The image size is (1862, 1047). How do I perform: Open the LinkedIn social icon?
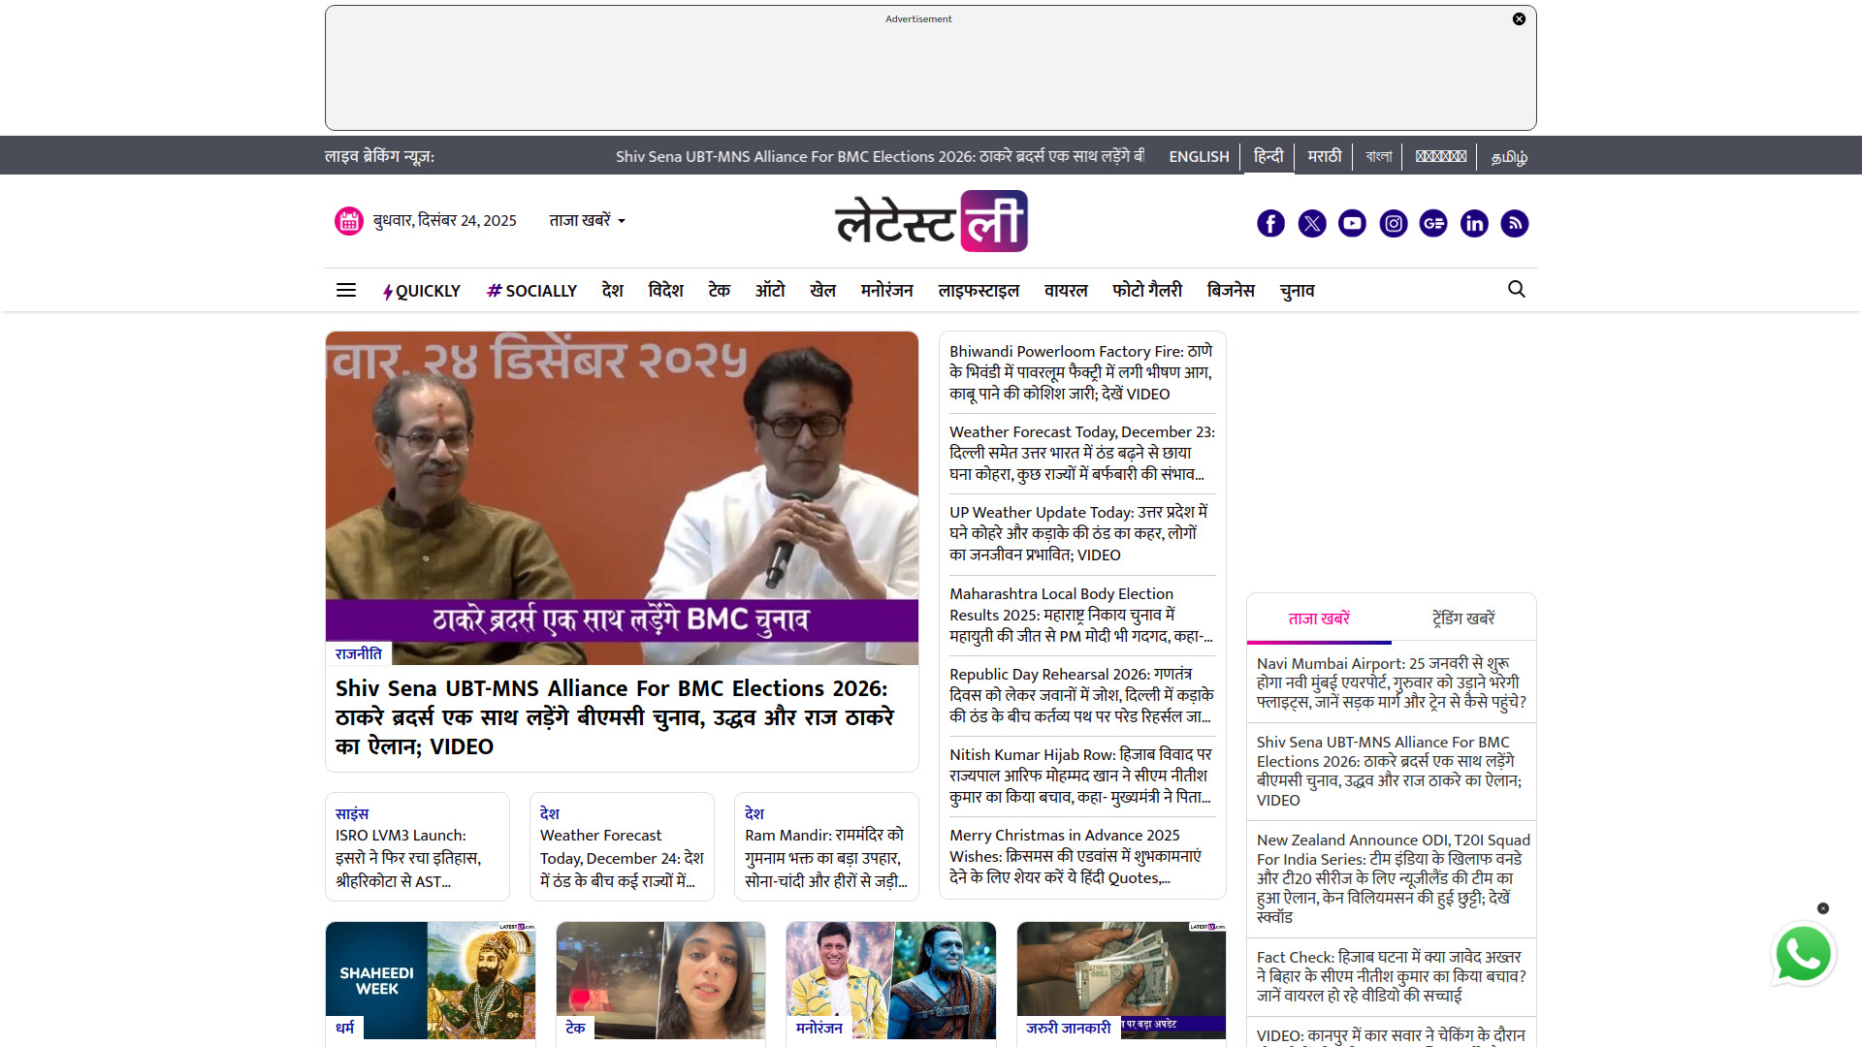click(x=1474, y=224)
